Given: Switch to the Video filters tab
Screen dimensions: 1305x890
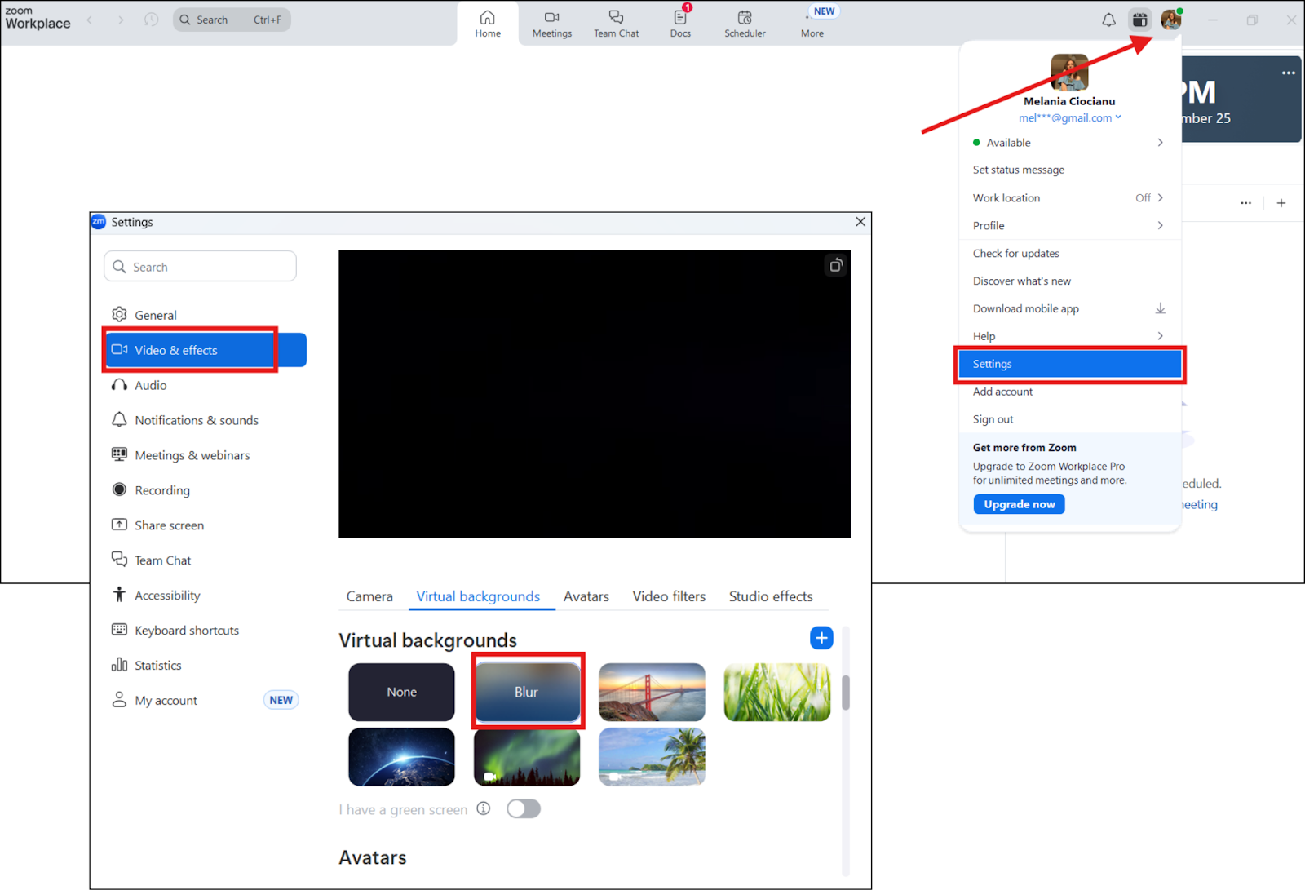Looking at the screenshot, I should coord(669,596).
